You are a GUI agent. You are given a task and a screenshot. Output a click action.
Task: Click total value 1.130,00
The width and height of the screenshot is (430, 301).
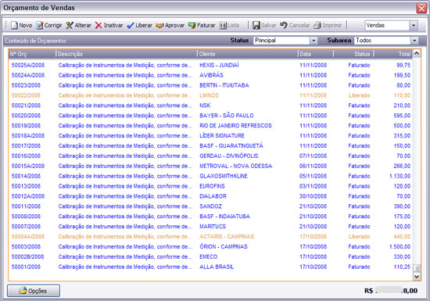[400, 176]
